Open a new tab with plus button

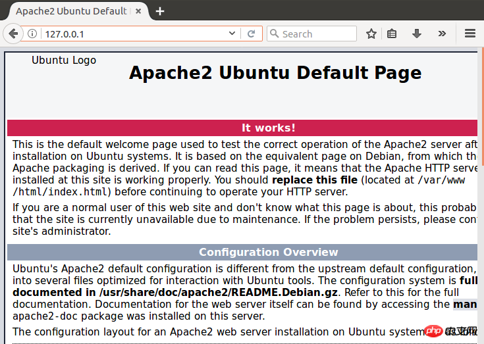coord(160,11)
